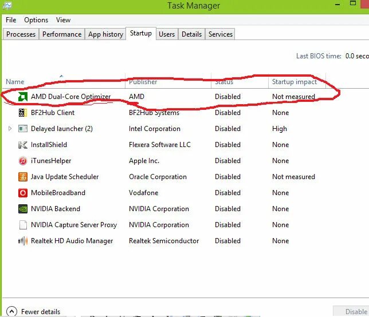Click Not measured for Java Update Scheduler

pyautogui.click(x=293, y=177)
